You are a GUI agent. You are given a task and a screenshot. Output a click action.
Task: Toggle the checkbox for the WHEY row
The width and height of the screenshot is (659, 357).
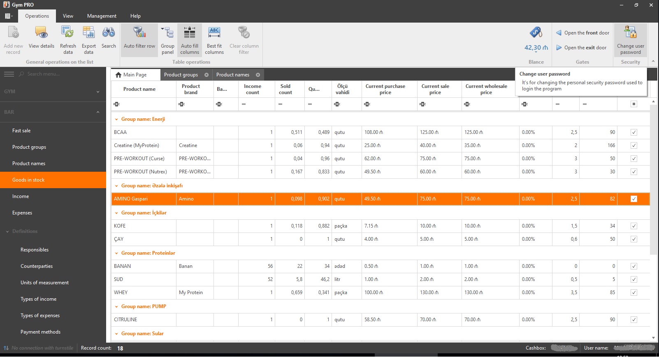633,293
